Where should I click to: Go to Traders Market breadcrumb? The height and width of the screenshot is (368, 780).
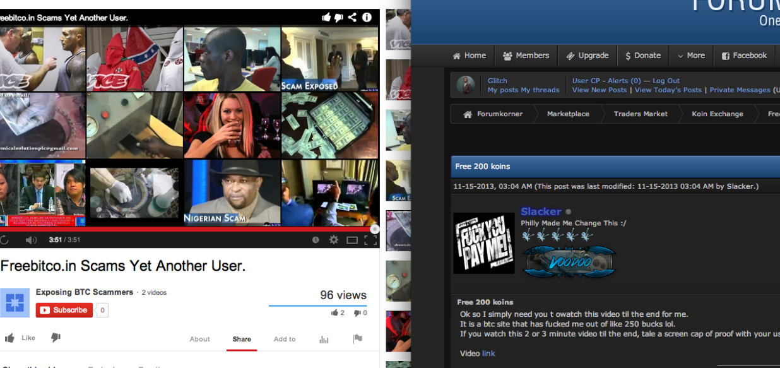click(641, 114)
